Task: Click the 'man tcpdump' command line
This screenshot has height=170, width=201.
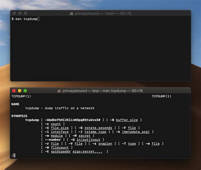Action: (x=25, y=19)
